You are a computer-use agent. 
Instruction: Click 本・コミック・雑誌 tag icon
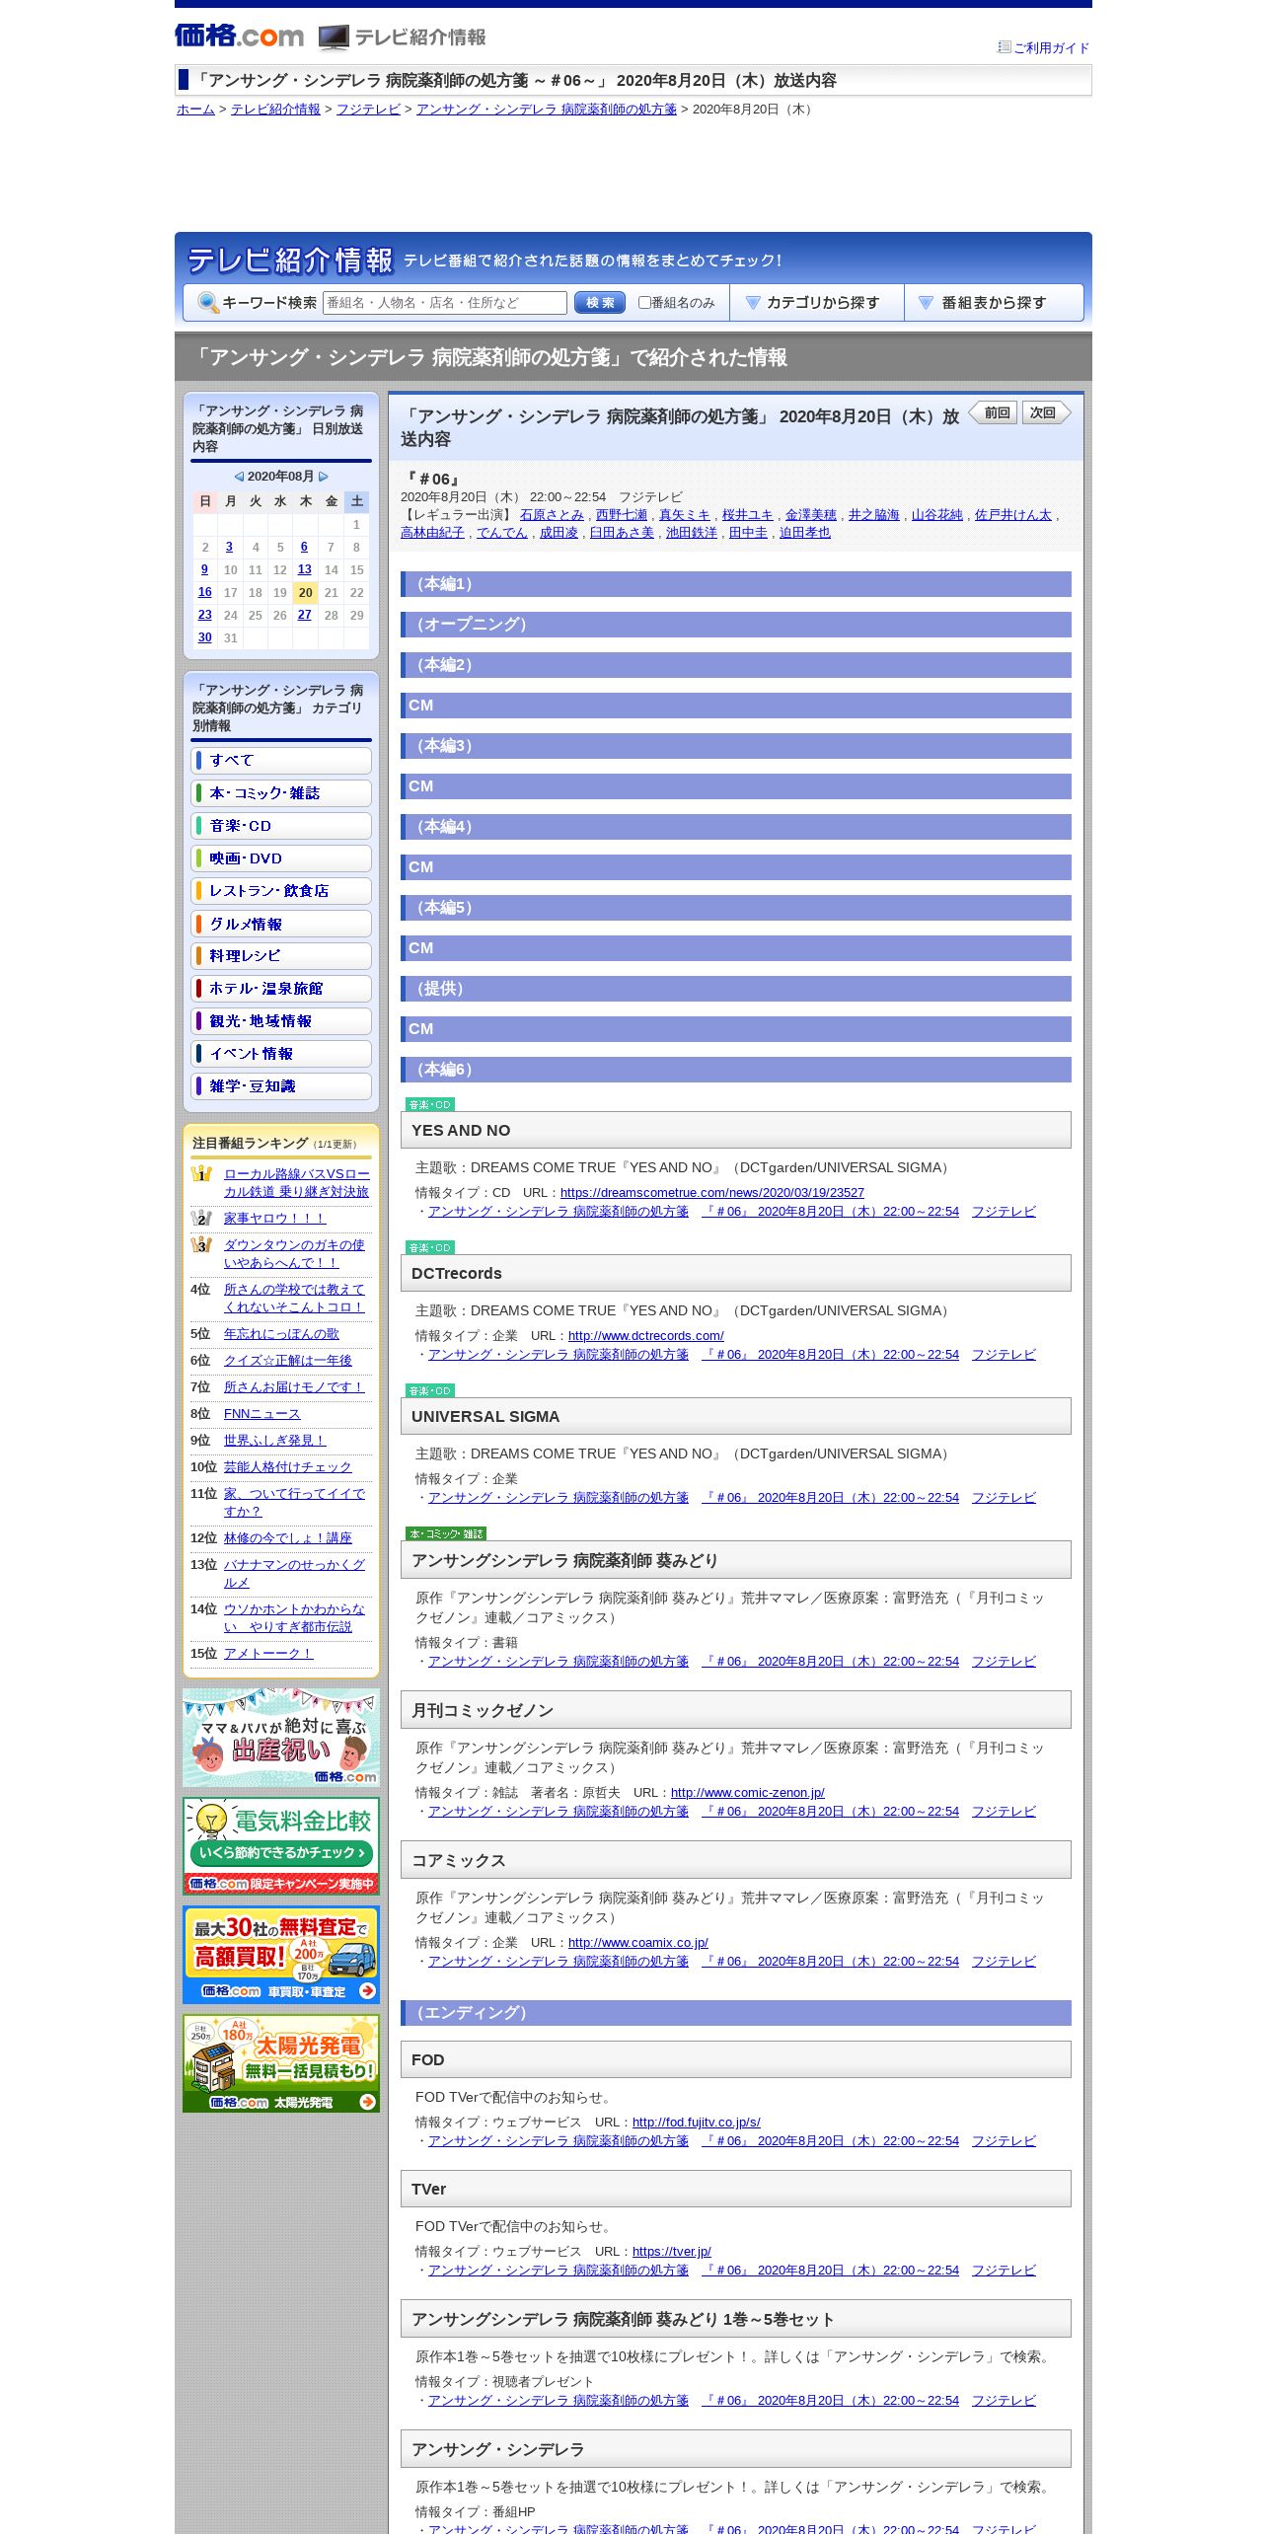pyautogui.click(x=445, y=1533)
